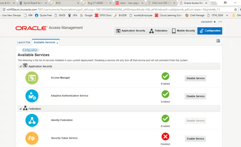Screen dimensions: 241x147
Task: Collapse the Federation services section
Action: click(x=20, y=109)
